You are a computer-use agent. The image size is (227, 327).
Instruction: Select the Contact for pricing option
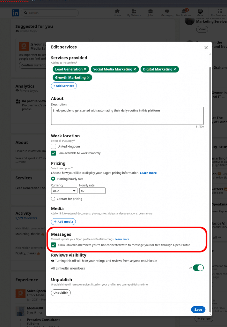coord(53,199)
